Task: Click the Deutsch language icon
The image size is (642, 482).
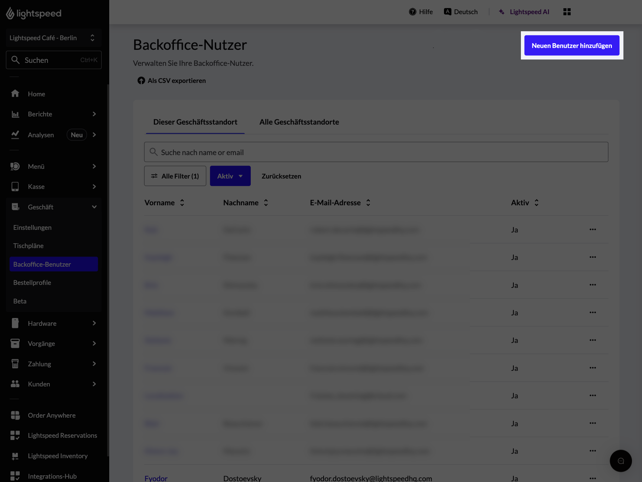Action: click(448, 12)
